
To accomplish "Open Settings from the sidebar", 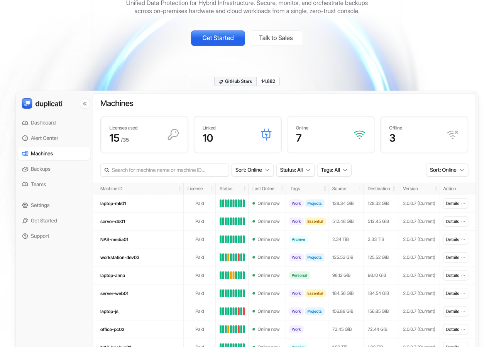I will (54, 205).
